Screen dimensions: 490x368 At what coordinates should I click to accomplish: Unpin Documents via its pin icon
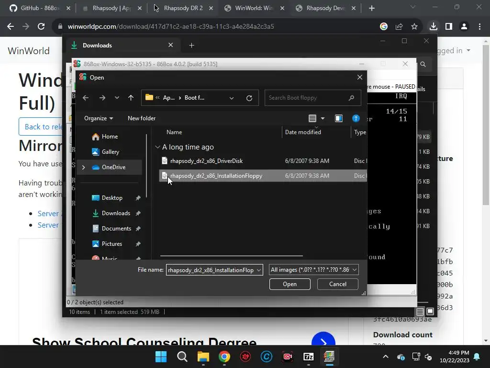click(x=138, y=229)
